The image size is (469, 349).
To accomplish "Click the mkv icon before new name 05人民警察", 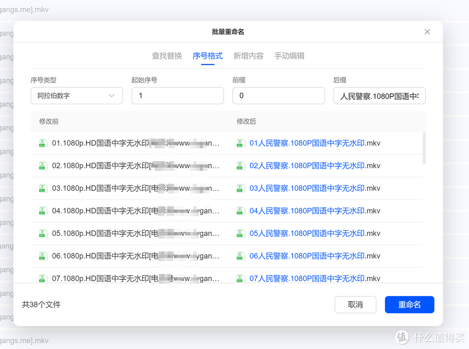I will click(240, 233).
